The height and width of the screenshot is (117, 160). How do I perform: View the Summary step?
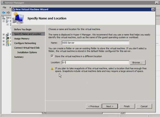19,57
